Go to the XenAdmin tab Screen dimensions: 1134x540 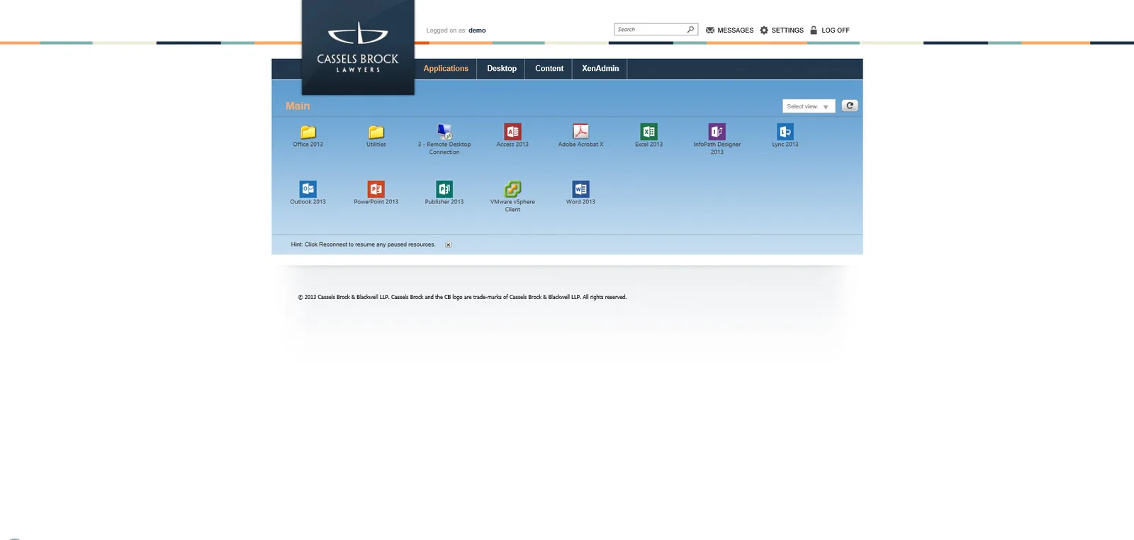(600, 69)
